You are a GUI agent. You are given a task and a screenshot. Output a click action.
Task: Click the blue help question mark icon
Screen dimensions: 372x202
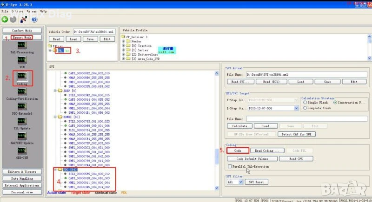(x=34, y=20)
